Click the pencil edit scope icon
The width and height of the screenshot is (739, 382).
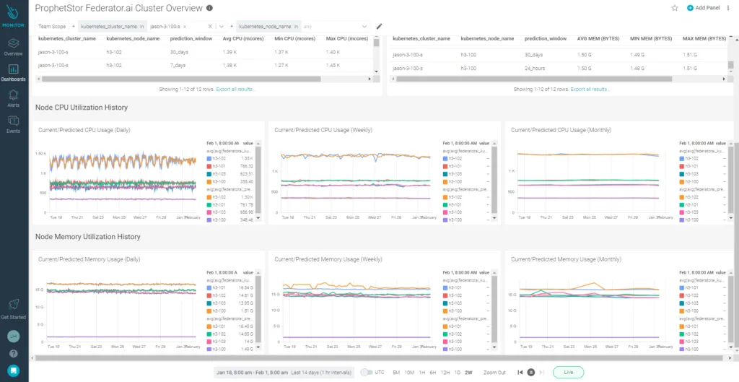380,26
